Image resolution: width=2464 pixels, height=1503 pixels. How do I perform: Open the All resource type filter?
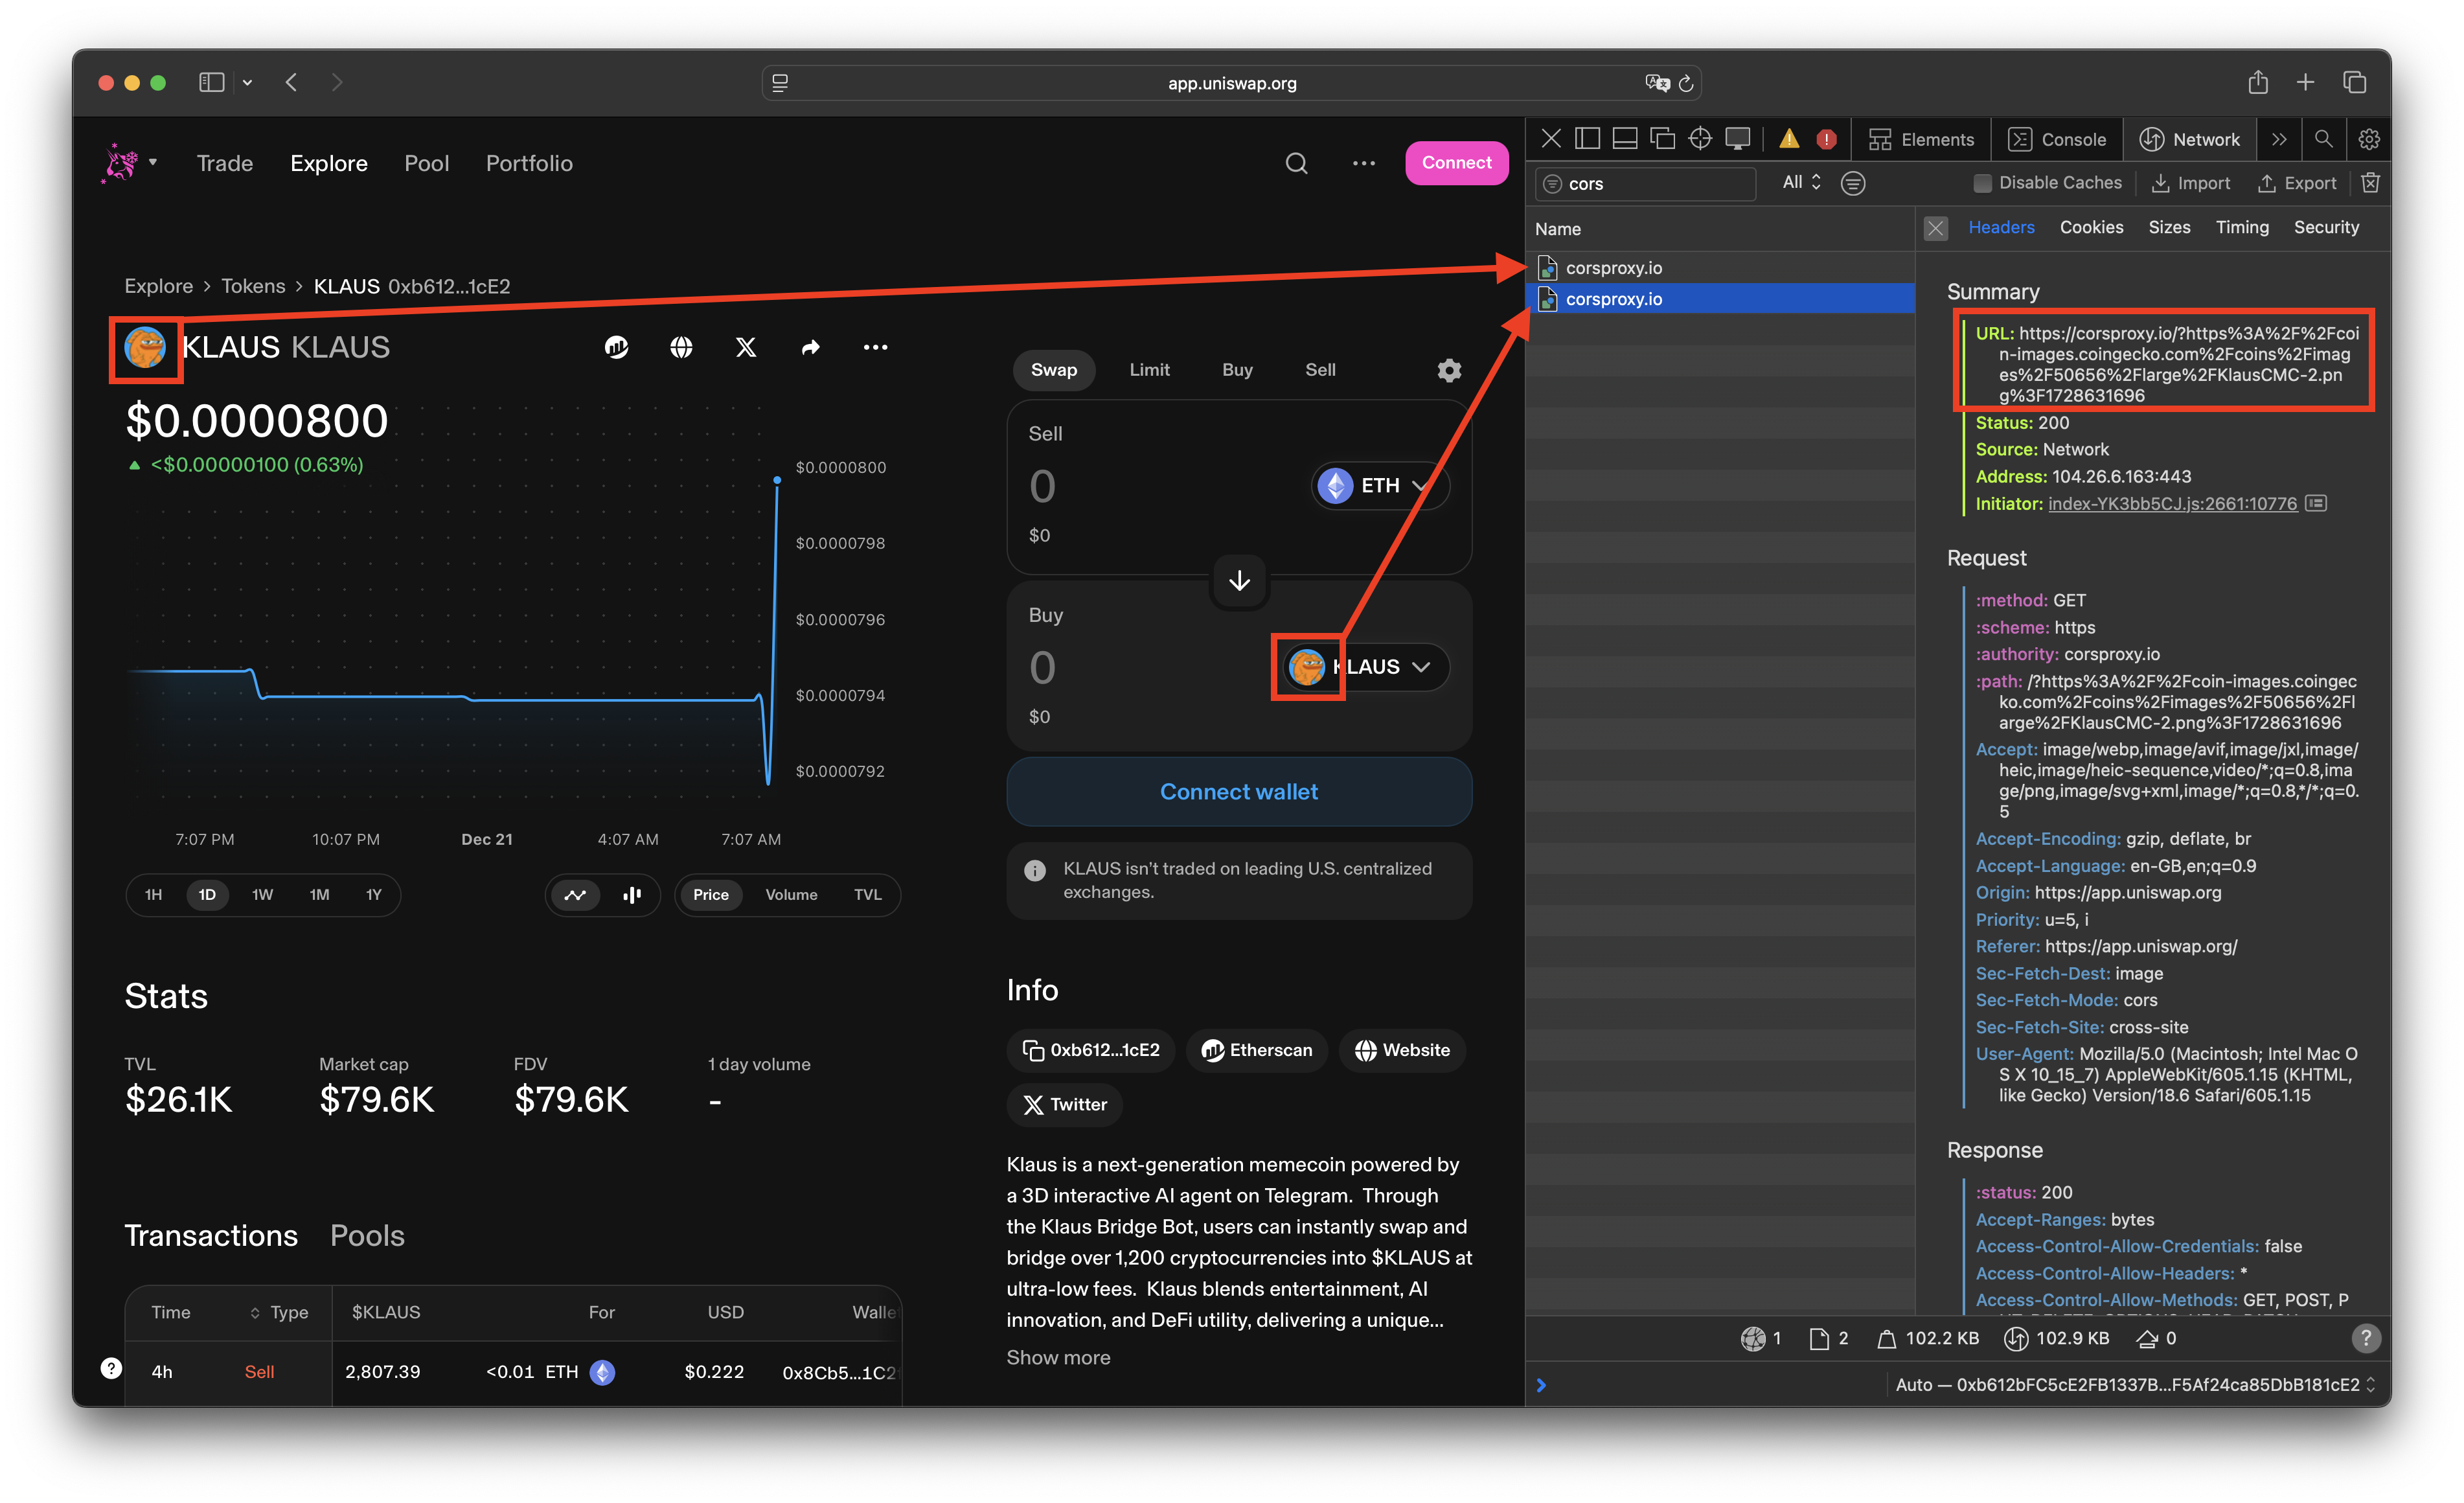tap(1801, 183)
